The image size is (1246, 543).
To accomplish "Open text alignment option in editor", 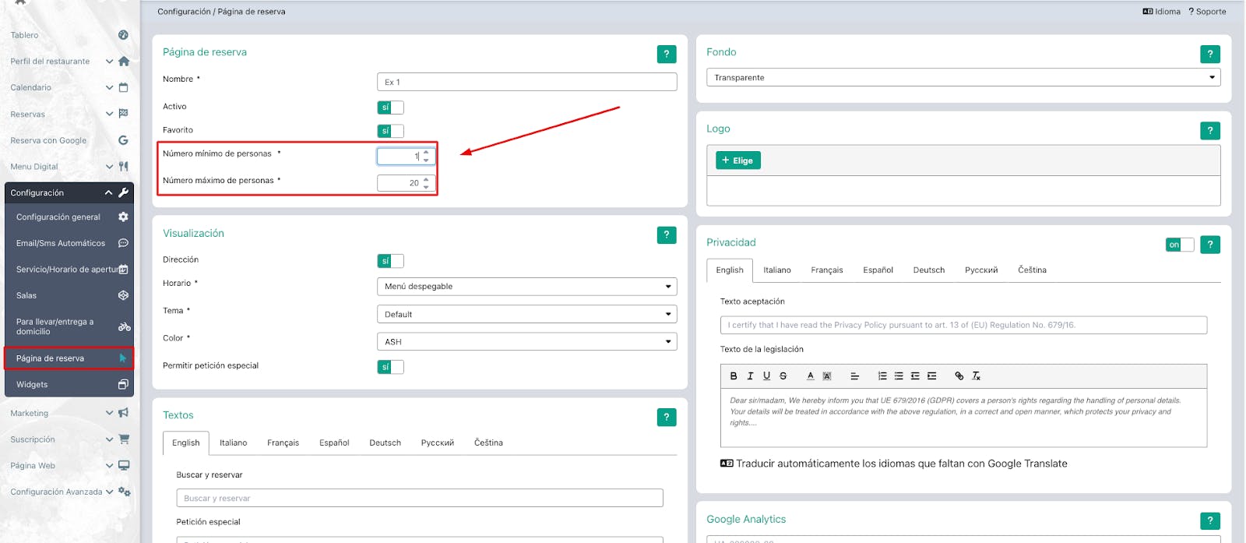I will tap(854, 376).
